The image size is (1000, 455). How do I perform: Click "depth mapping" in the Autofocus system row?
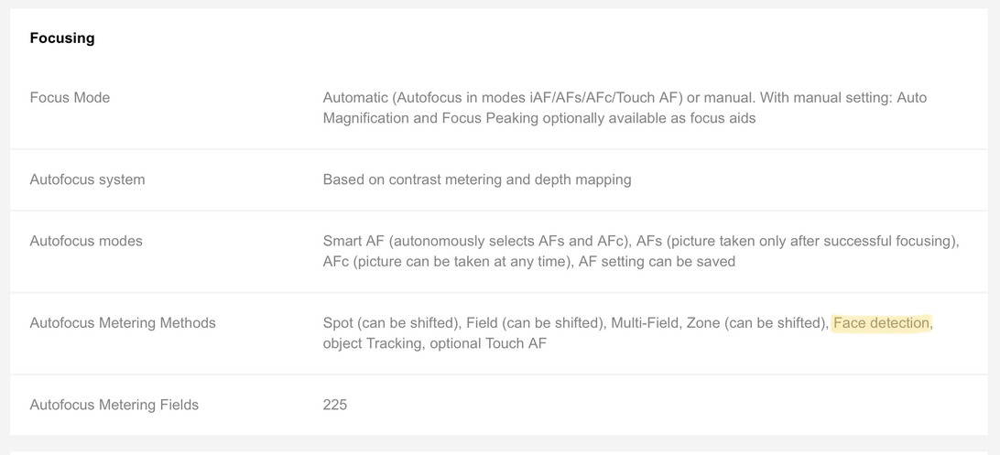point(583,179)
